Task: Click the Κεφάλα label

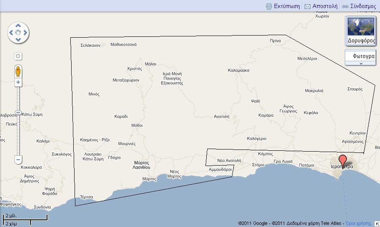Action: tap(311, 113)
